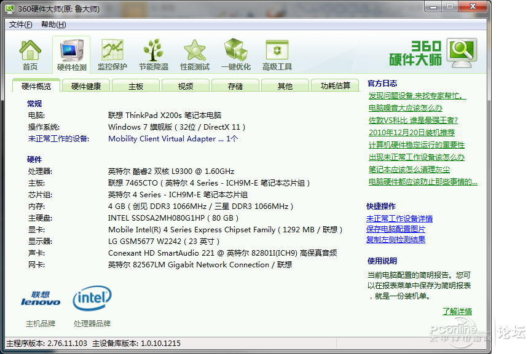Click 复制左侧检测结果 quick action link
The image size is (531, 354).
396,240
